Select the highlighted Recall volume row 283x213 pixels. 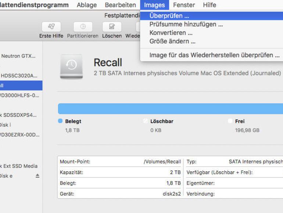coord(21,85)
